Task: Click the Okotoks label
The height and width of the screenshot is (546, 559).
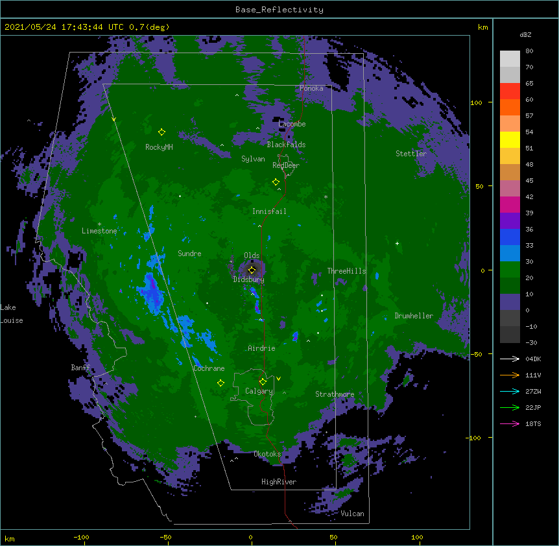Action: [x=267, y=454]
